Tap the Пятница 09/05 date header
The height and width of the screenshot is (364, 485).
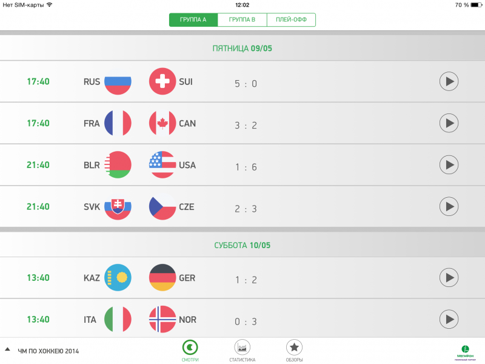click(242, 49)
